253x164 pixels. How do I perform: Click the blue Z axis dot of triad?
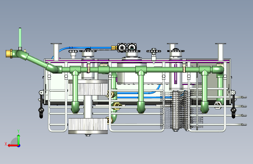[19, 146]
